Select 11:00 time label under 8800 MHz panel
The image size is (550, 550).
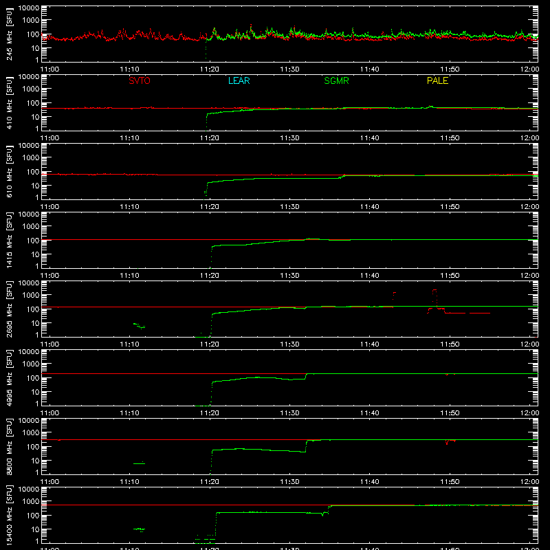(49, 482)
